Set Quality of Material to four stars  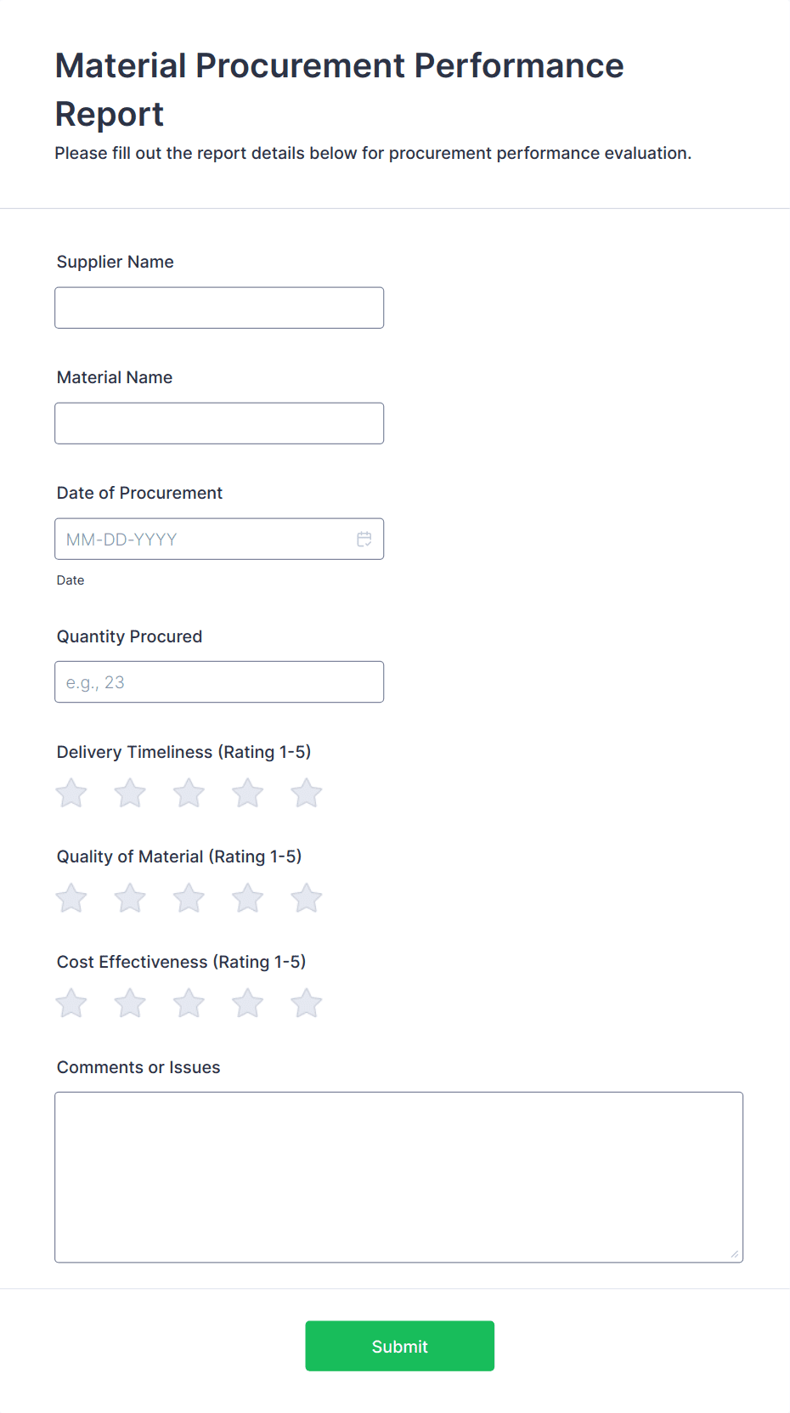[x=247, y=898]
